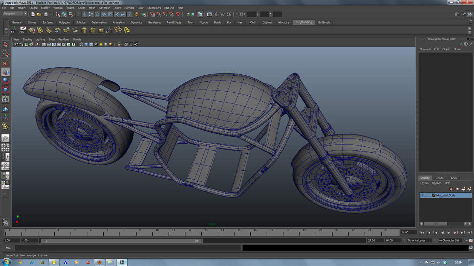Screen dimensions: 474x266
Task: Open Firefox from the Windows taskbar
Action: 99,262
